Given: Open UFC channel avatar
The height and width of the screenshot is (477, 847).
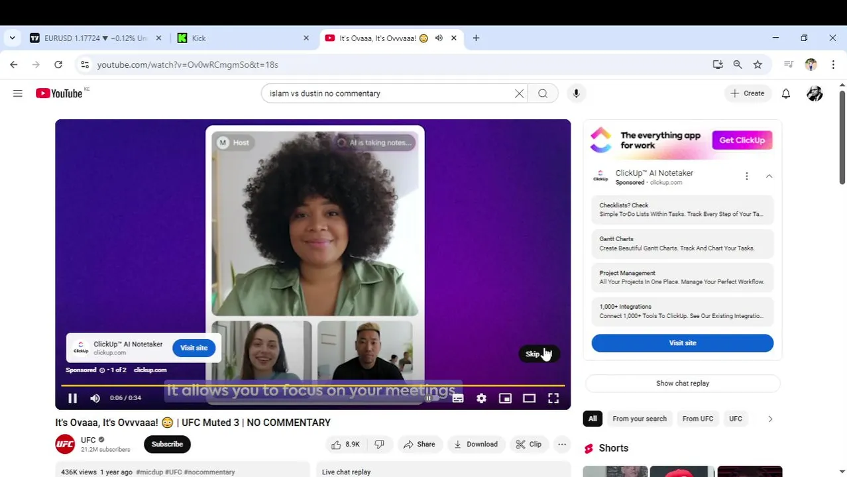Looking at the screenshot, I should click(x=65, y=445).
